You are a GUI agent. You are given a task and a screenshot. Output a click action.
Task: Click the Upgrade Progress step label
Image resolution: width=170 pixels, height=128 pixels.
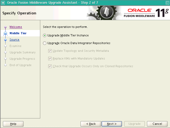[22, 59]
